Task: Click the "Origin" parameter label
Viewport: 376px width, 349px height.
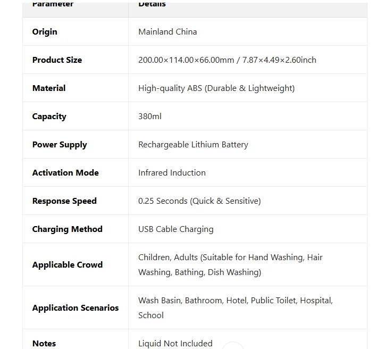Action: pos(45,32)
